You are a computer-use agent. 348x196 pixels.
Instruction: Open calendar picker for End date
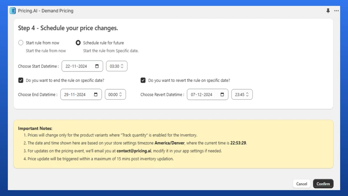pos(96,95)
